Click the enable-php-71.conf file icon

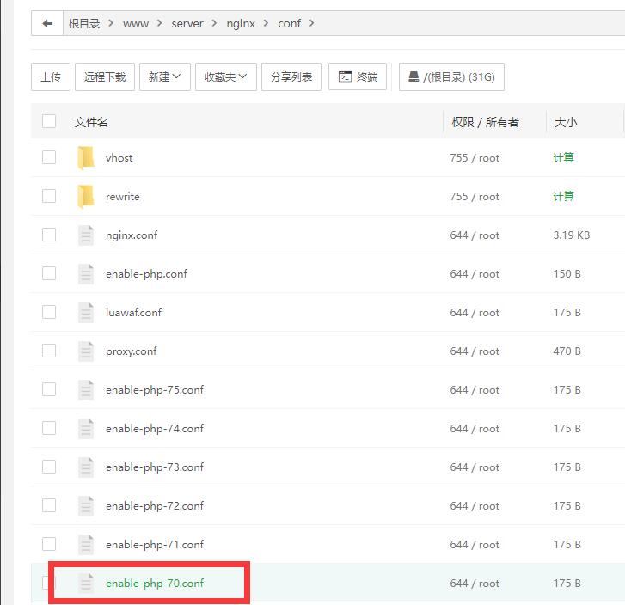tap(86, 545)
